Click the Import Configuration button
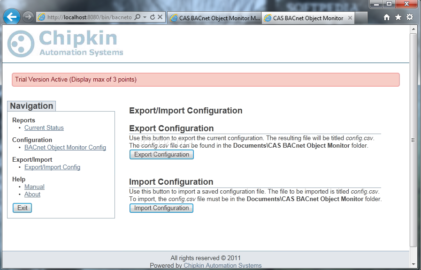 (161, 208)
